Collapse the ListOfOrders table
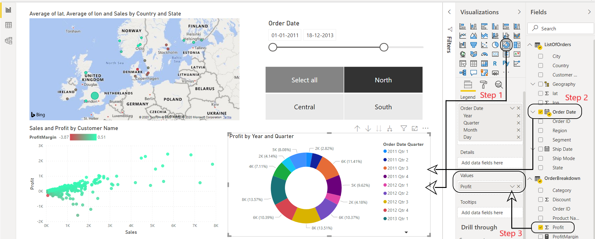Viewport: 595px width, 239px height. click(x=530, y=45)
